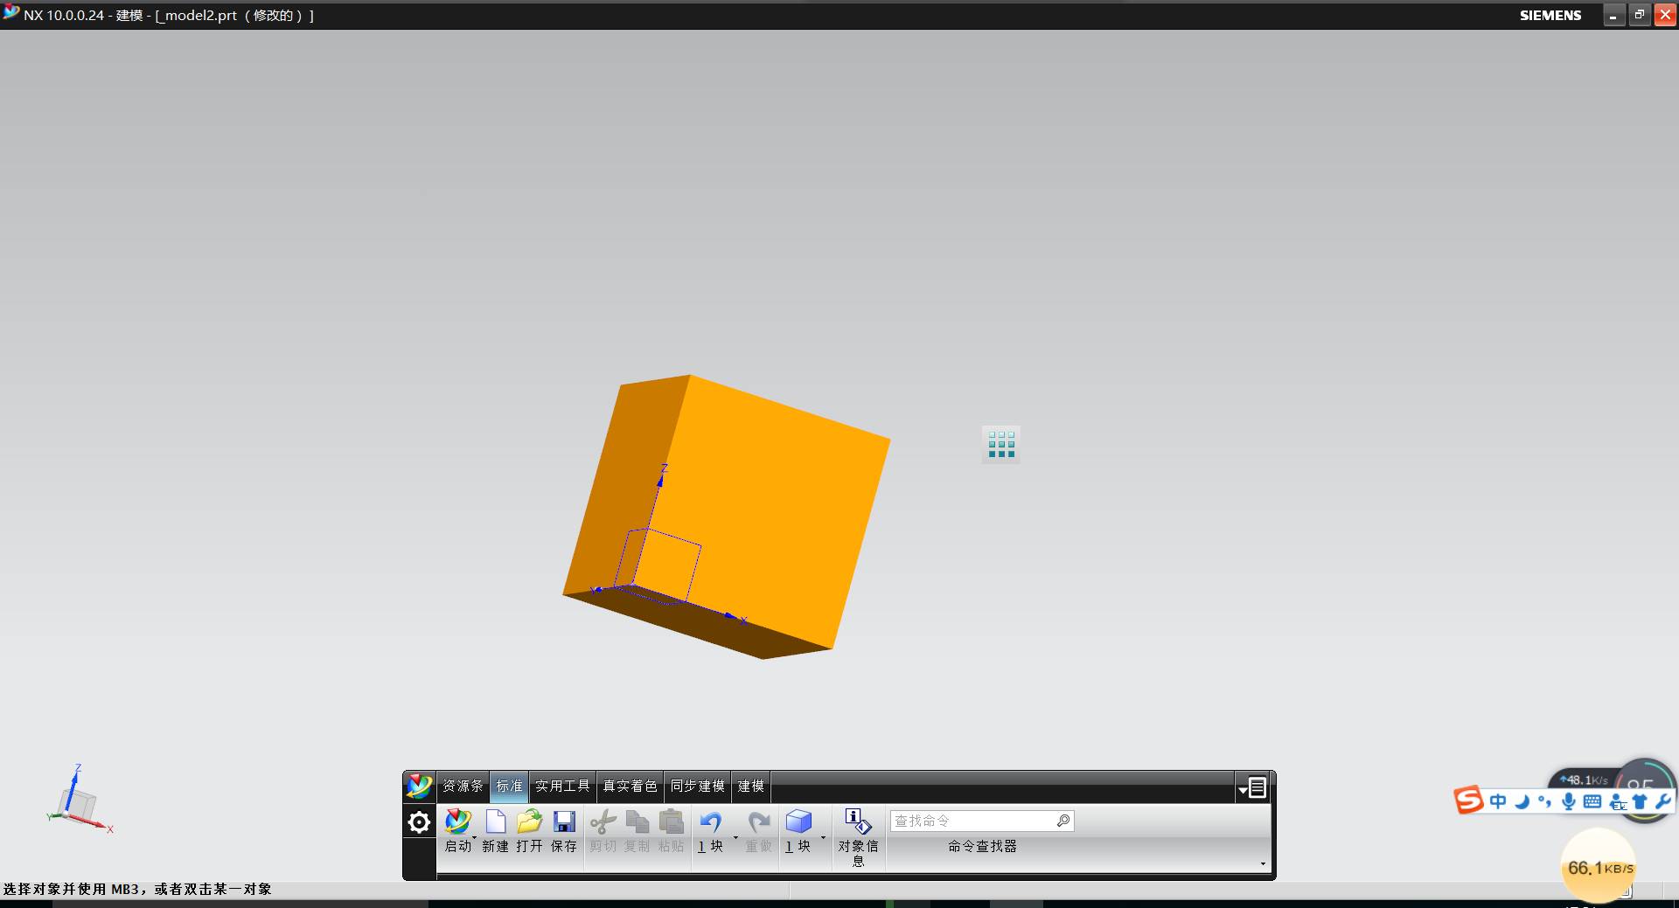The width and height of the screenshot is (1679, 908).
Task: Open the Sogou toolbox wrench icon
Action: click(1662, 801)
